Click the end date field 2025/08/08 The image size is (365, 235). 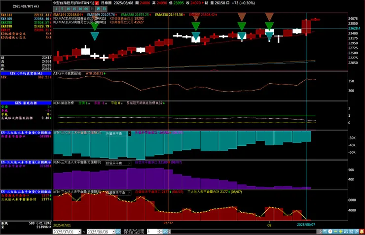(99, 232)
